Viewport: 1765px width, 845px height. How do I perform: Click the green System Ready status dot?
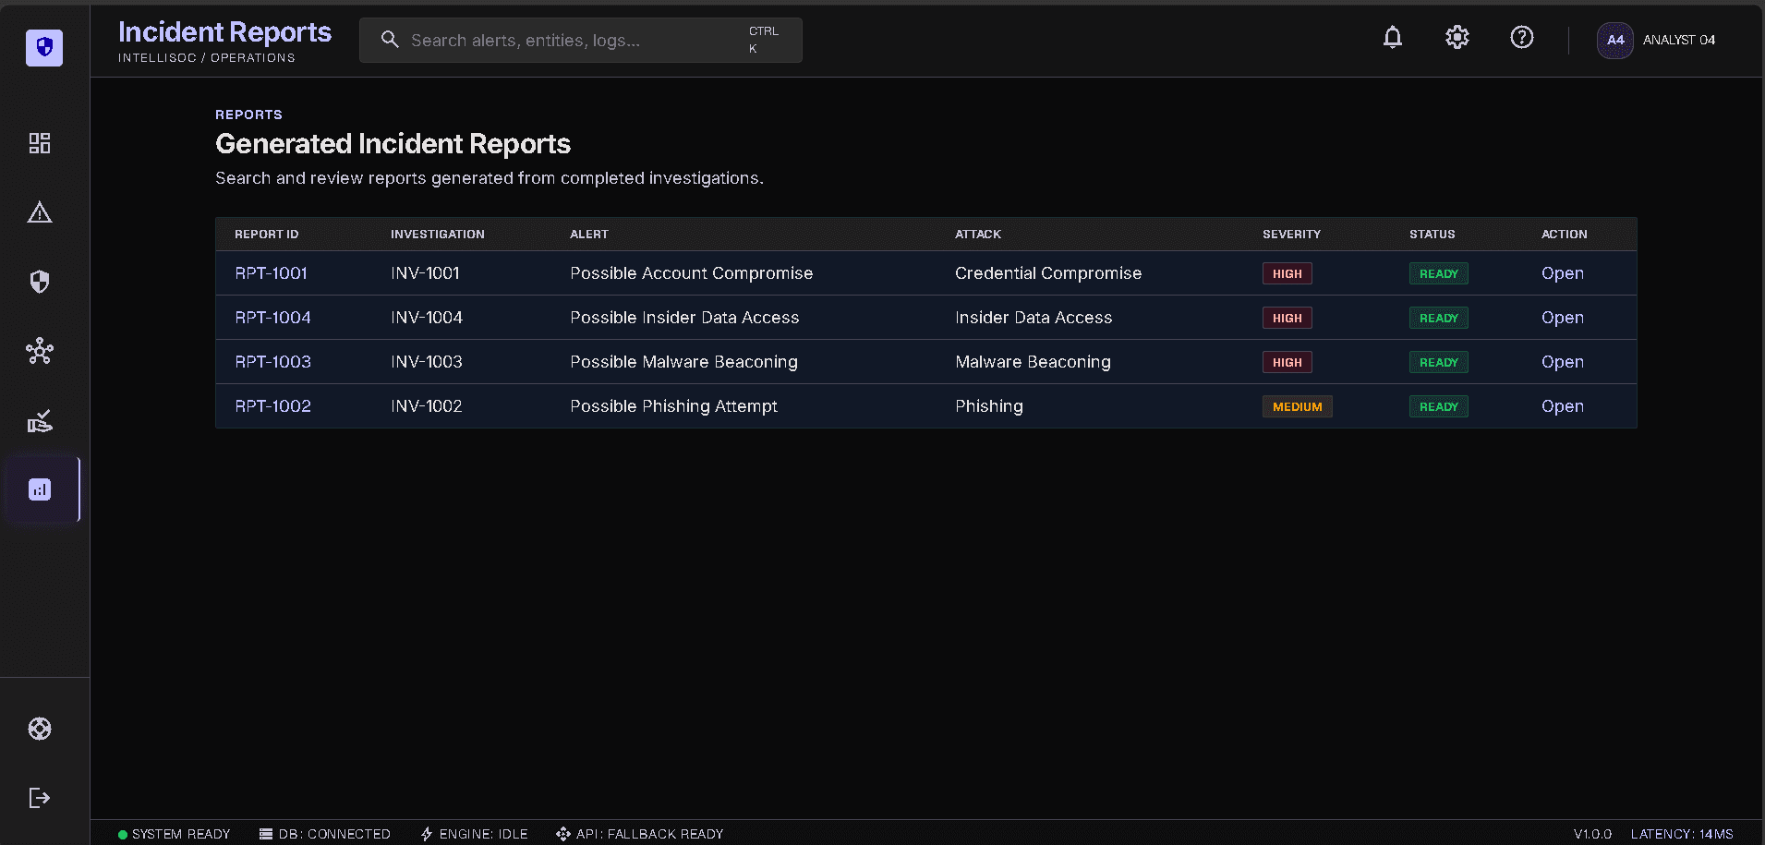point(123,835)
